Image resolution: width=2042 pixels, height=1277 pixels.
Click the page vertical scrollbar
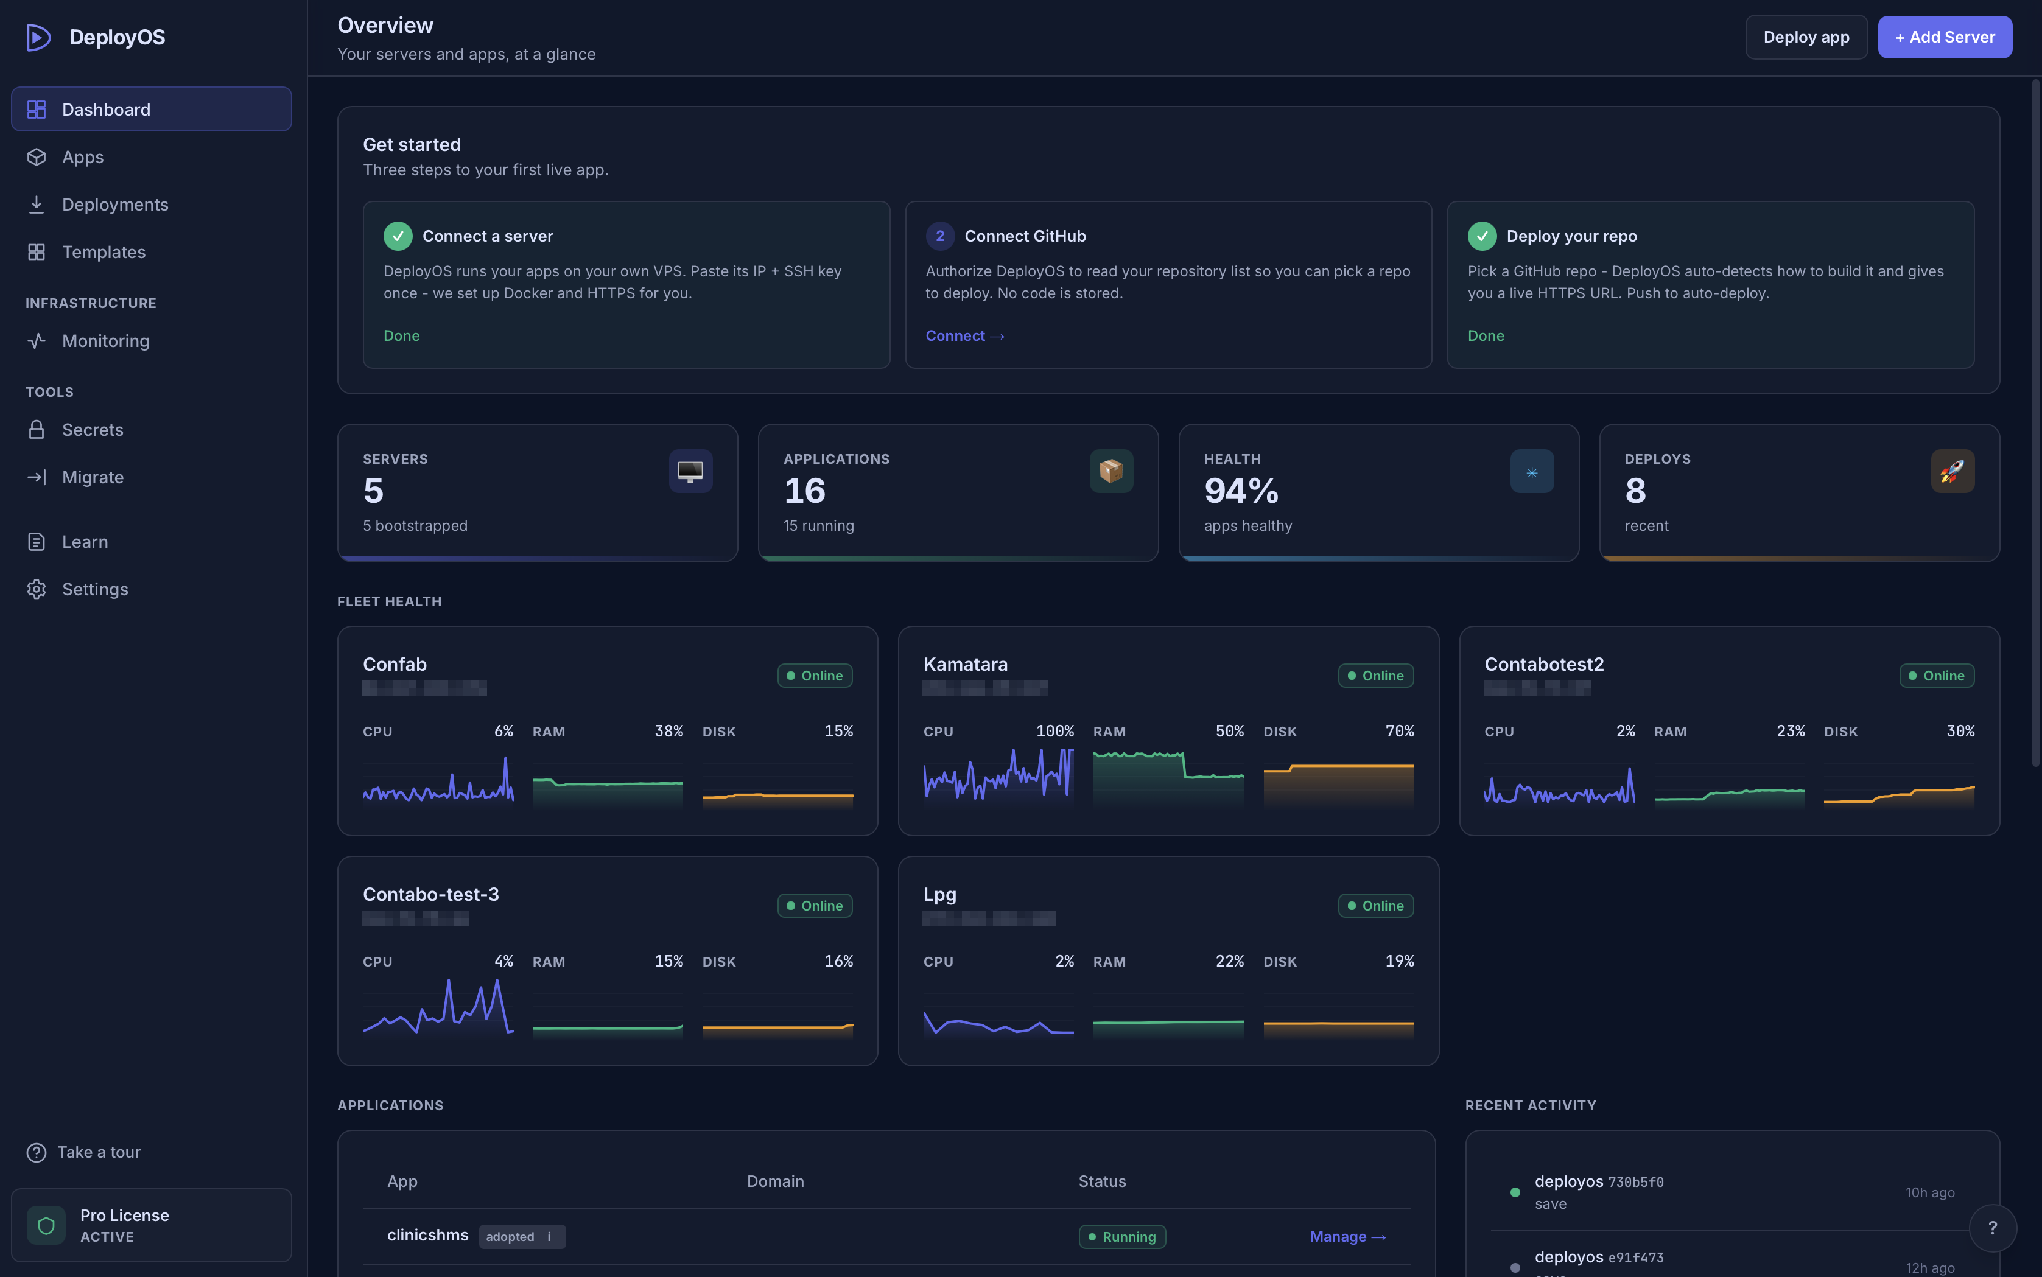point(2035,422)
